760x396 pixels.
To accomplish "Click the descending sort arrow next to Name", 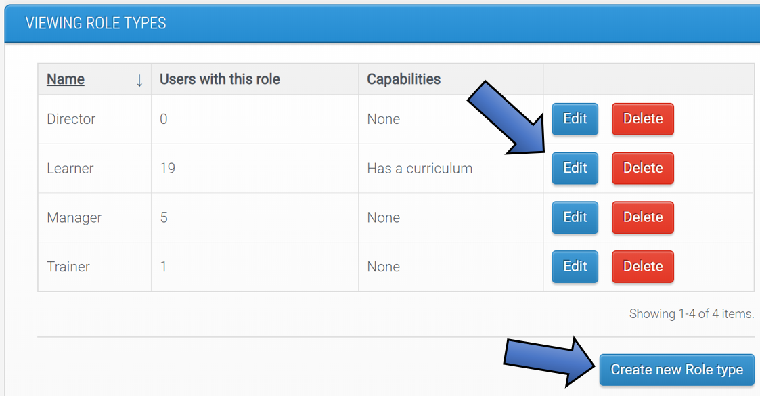I will click(139, 79).
